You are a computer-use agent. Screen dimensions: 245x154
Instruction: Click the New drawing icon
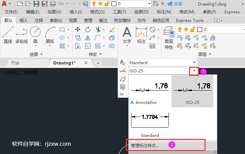(20, 3)
